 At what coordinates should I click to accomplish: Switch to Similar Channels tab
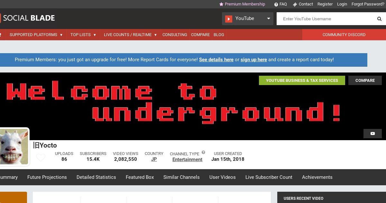[181, 177]
